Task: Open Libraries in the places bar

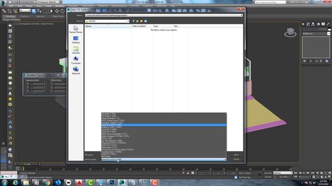Action: pyautogui.click(x=76, y=50)
